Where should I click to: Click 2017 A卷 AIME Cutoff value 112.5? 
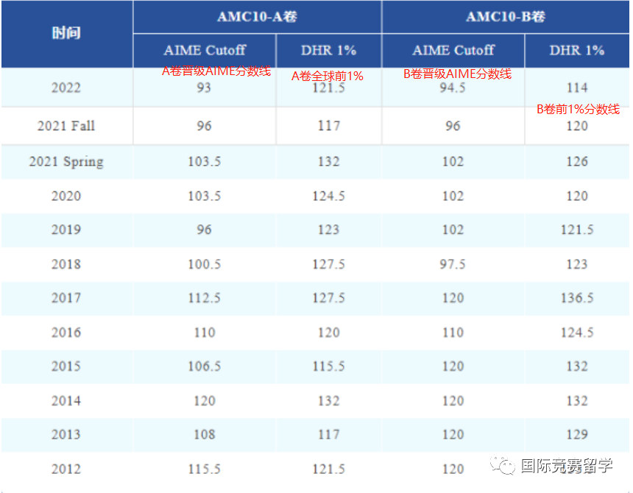tap(205, 298)
